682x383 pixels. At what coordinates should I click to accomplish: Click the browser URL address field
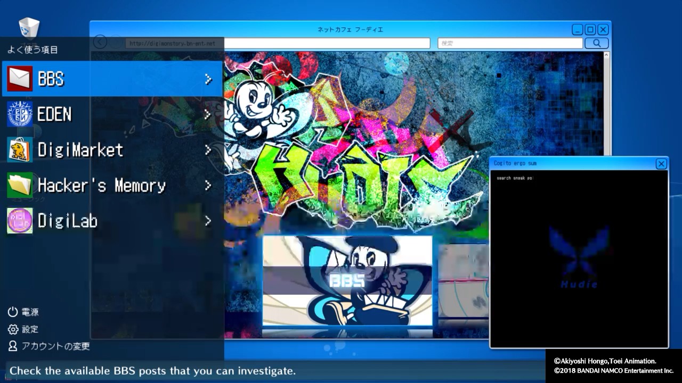pyautogui.click(x=278, y=43)
